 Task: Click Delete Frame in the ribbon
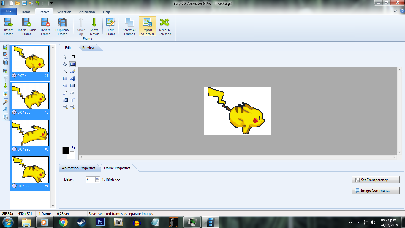pyautogui.click(x=45, y=26)
